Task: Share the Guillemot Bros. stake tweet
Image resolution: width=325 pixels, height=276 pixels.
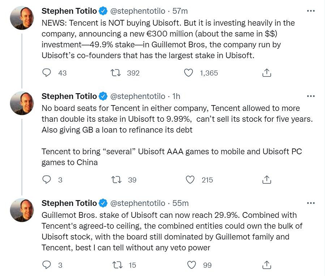Action: [266, 265]
